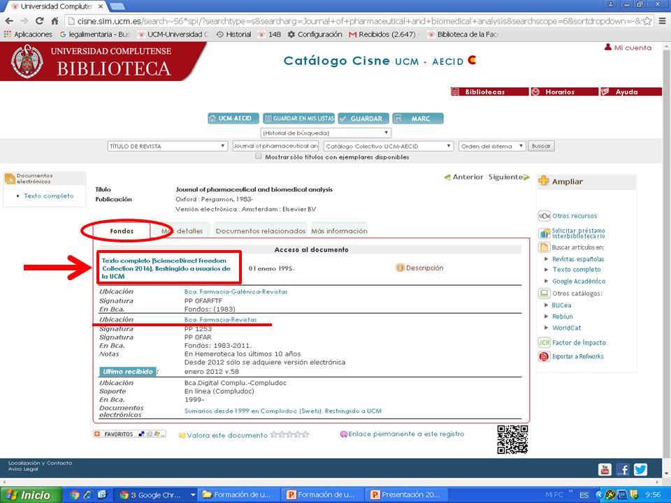Open Bca. Farmacia-Revistas location link
Image resolution: width=671 pixels, height=503 pixels.
(220, 319)
